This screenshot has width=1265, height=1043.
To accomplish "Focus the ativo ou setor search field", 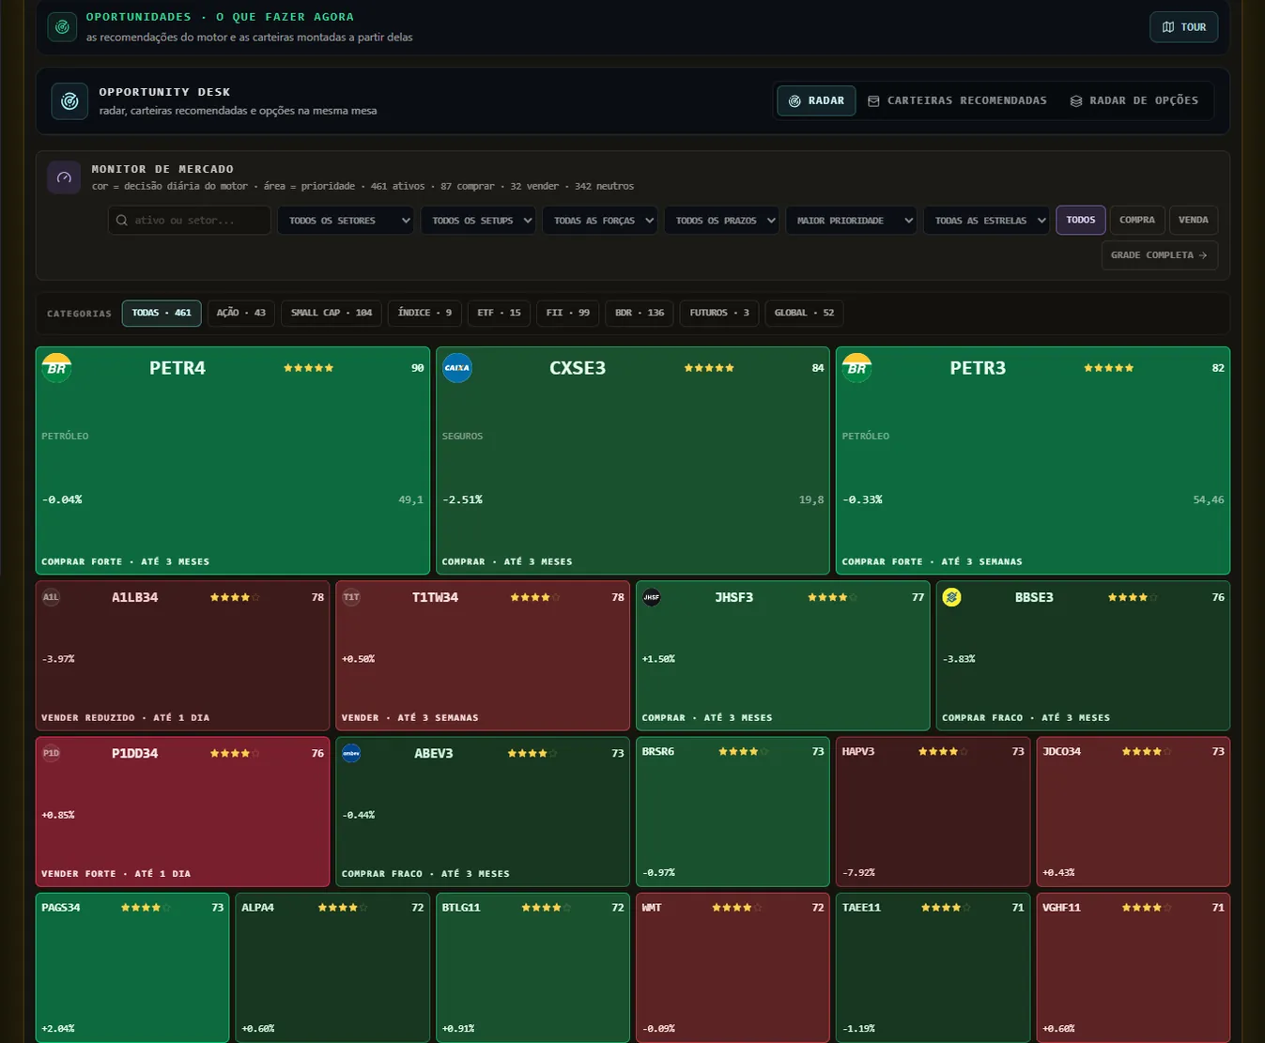I will pos(190,221).
